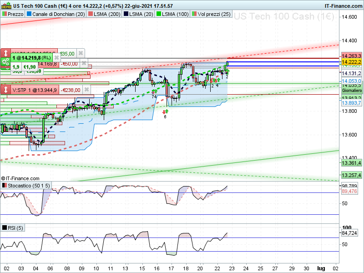Click the Vol prezzi color icon

(x=194, y=14)
